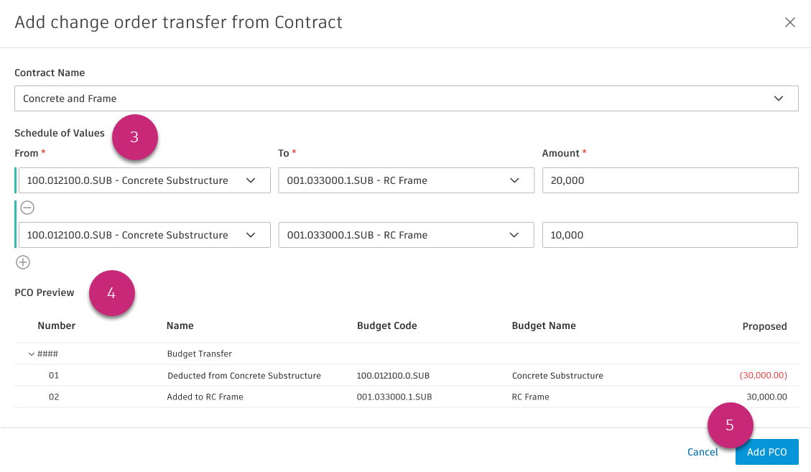
Task: Select PCO row 02 Added to RC Frame
Action: pos(205,397)
